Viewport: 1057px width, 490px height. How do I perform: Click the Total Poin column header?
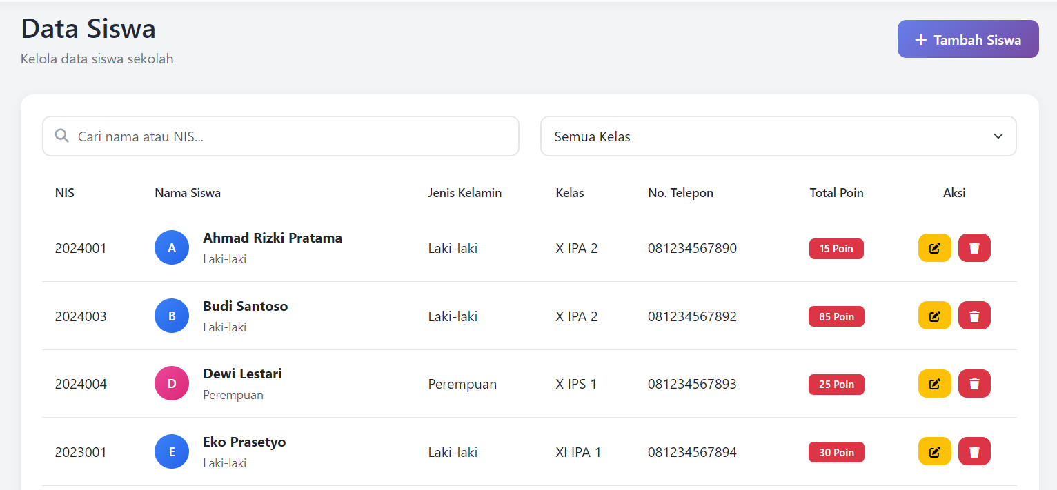[836, 193]
